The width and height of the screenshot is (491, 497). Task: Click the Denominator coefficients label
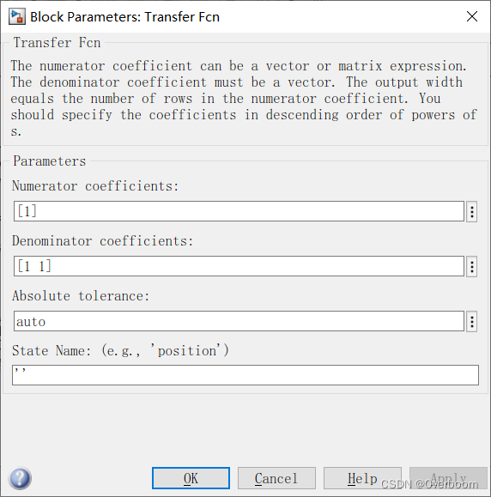[x=102, y=241]
